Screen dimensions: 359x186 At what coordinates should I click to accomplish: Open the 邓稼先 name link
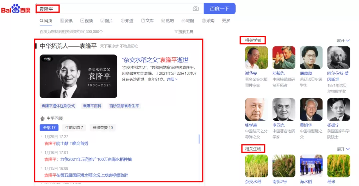tap(279, 74)
